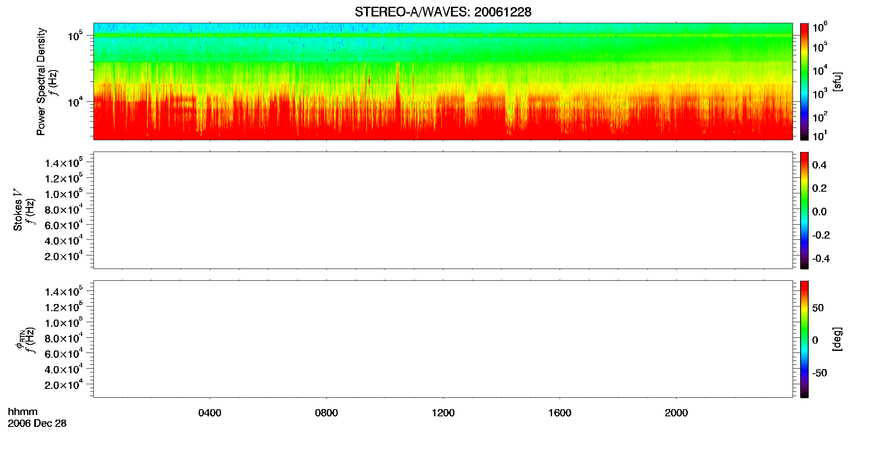Click the [deg] unit label
This screenshot has height=456, width=886.
[837, 339]
